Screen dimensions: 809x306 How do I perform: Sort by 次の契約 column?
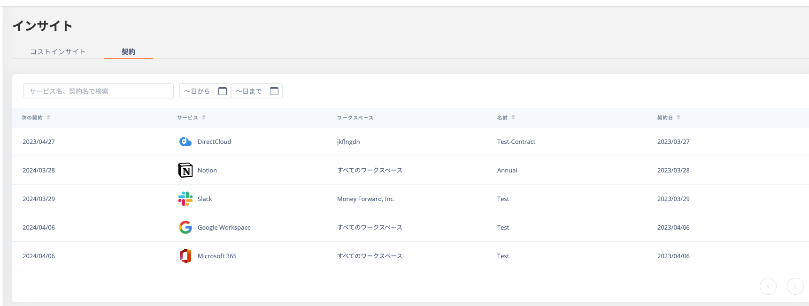click(x=48, y=117)
